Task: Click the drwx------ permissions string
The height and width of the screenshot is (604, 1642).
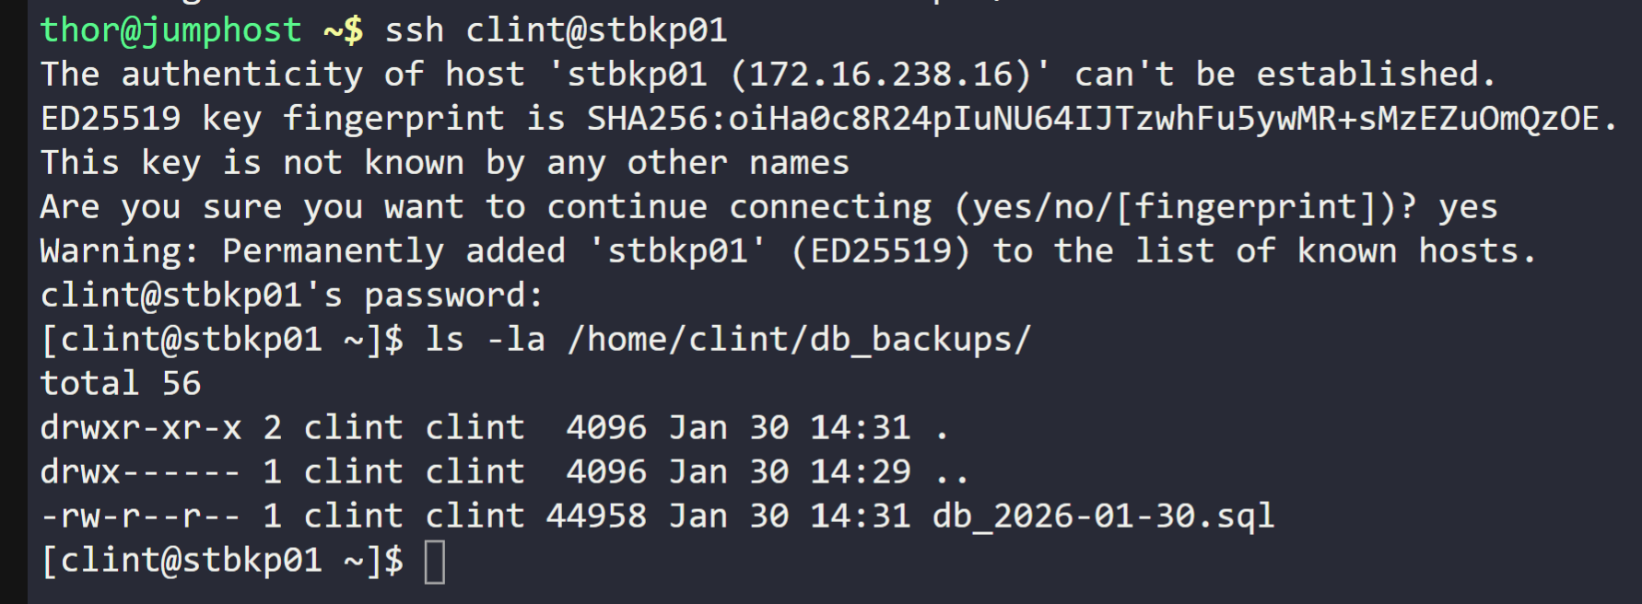Action: pos(141,472)
